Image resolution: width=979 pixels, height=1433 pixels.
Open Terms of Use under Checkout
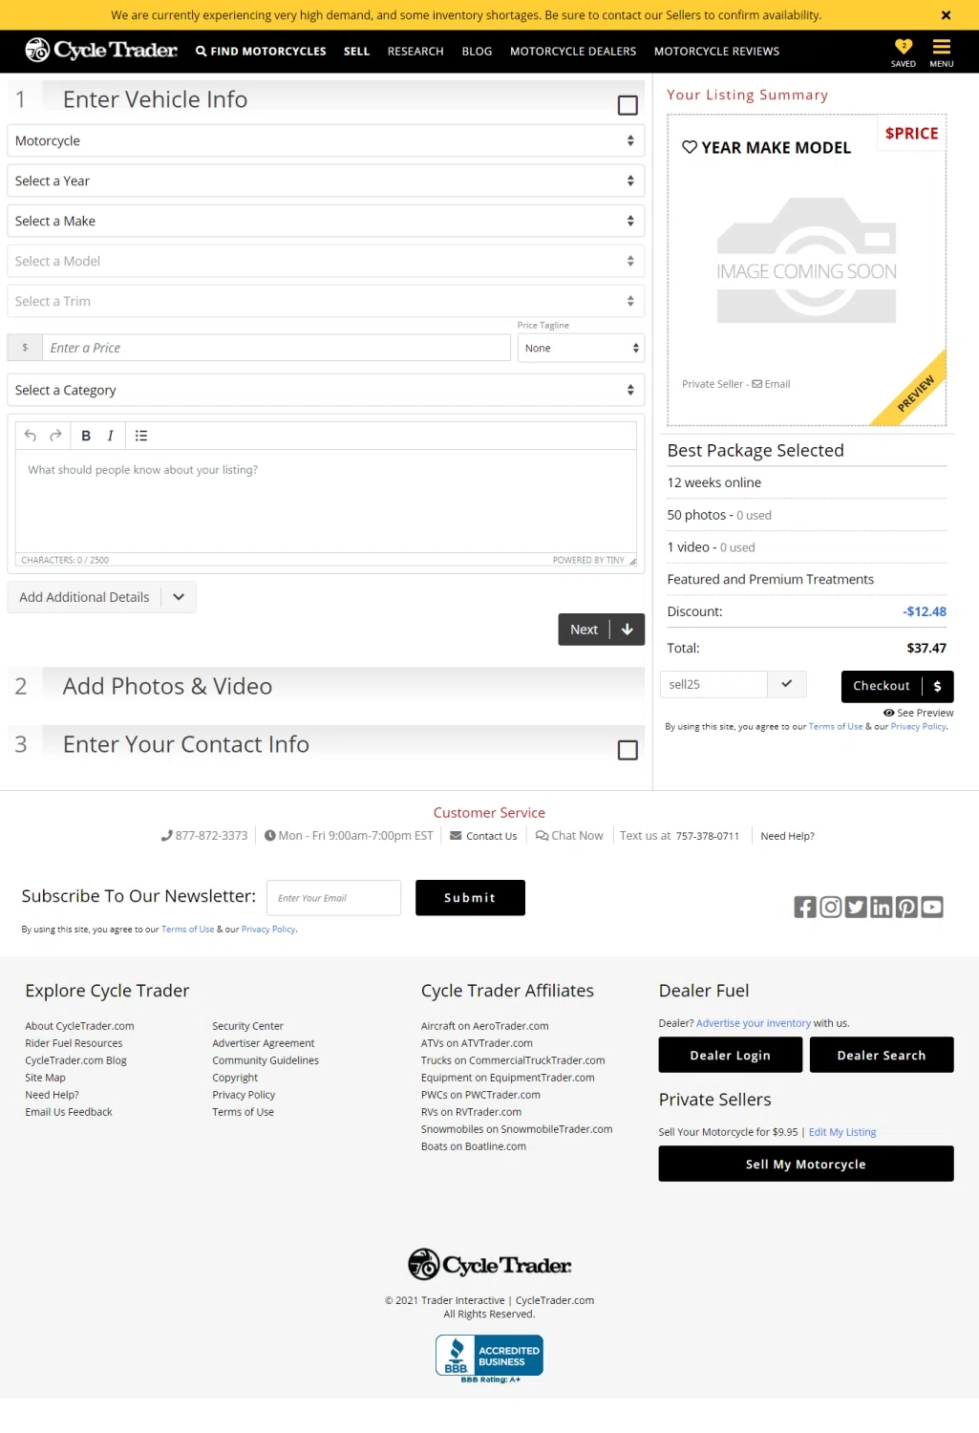click(836, 726)
